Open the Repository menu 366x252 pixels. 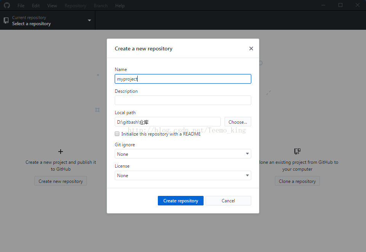75,6
